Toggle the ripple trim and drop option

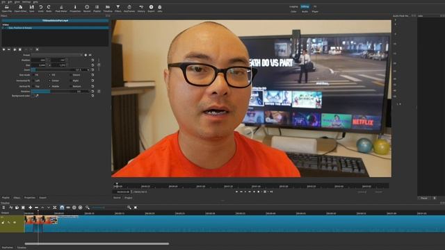[x=74, y=208]
